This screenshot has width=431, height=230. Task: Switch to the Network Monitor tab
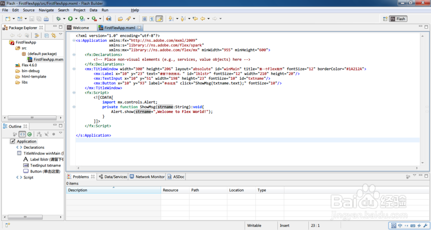(147, 176)
